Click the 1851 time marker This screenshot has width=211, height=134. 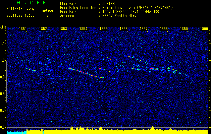(23, 29)
